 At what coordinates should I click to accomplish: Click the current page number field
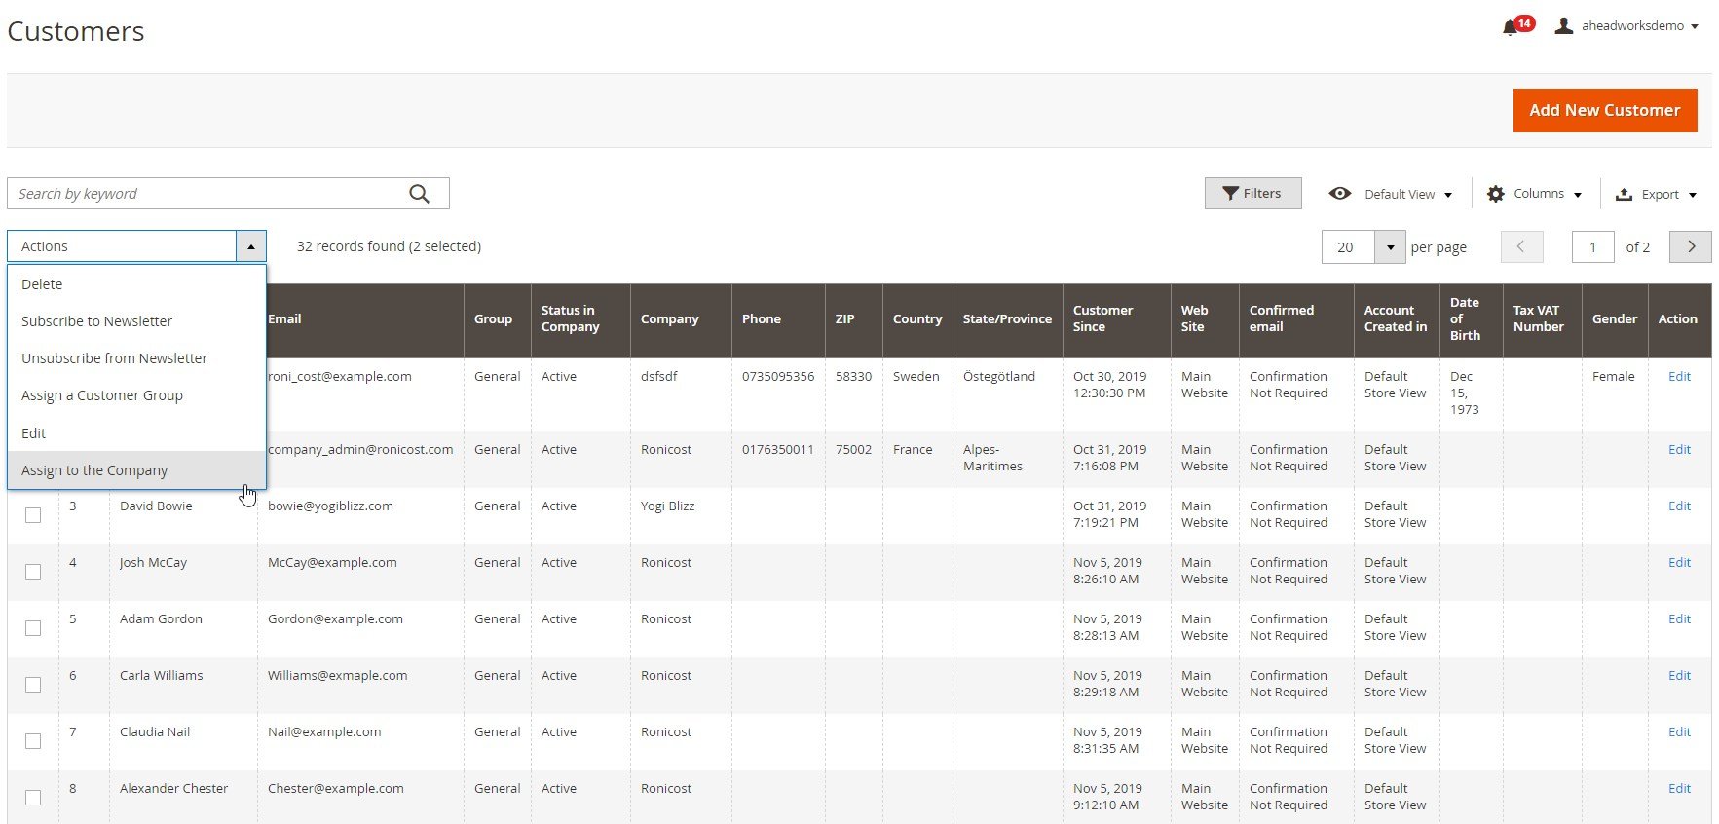click(x=1593, y=247)
